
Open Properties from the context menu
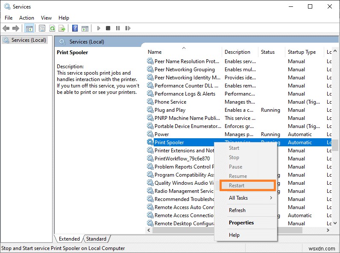coord(246,222)
